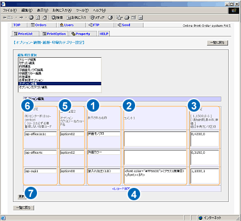Switch to the PrintOption tab

point(54,34)
